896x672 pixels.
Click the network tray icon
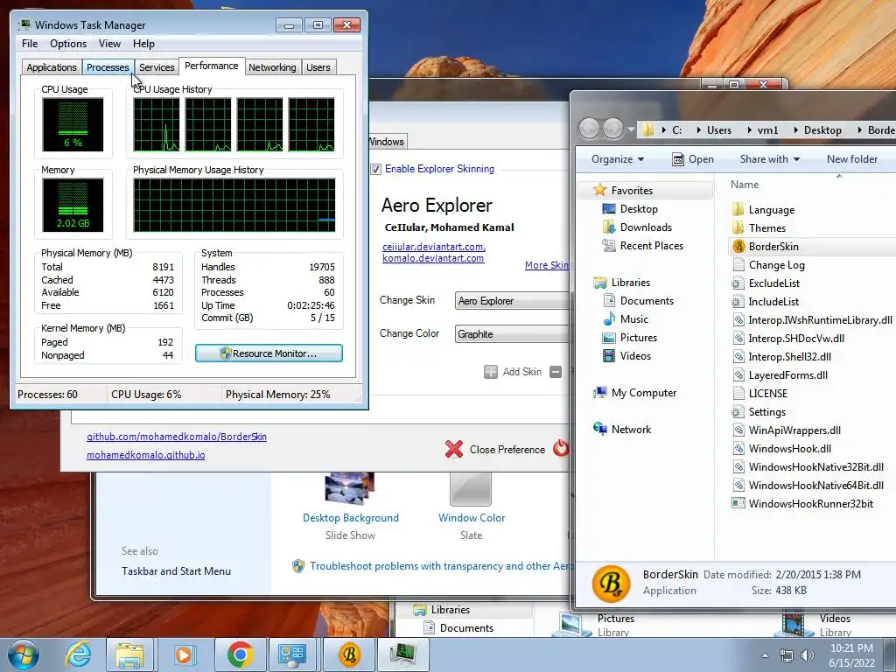[787, 655]
